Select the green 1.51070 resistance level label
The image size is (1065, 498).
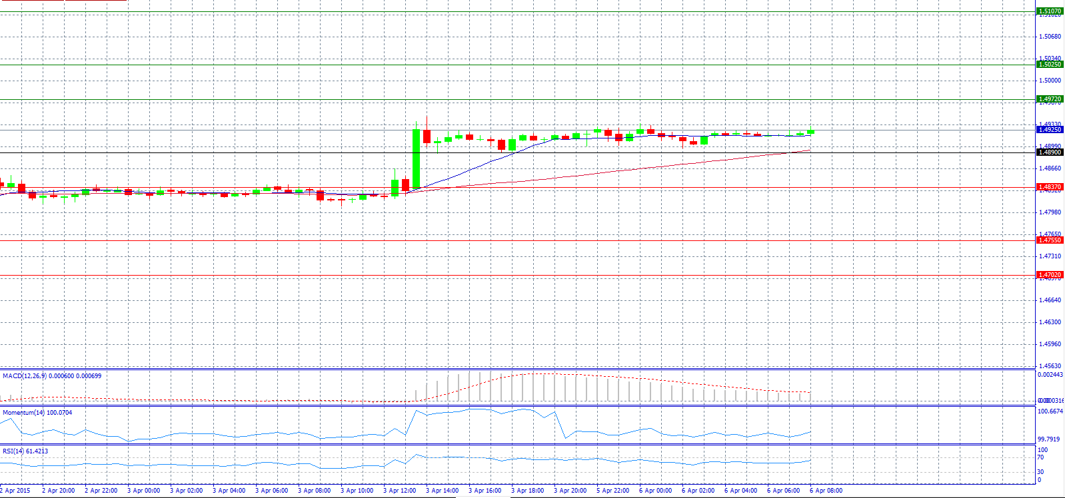1050,11
